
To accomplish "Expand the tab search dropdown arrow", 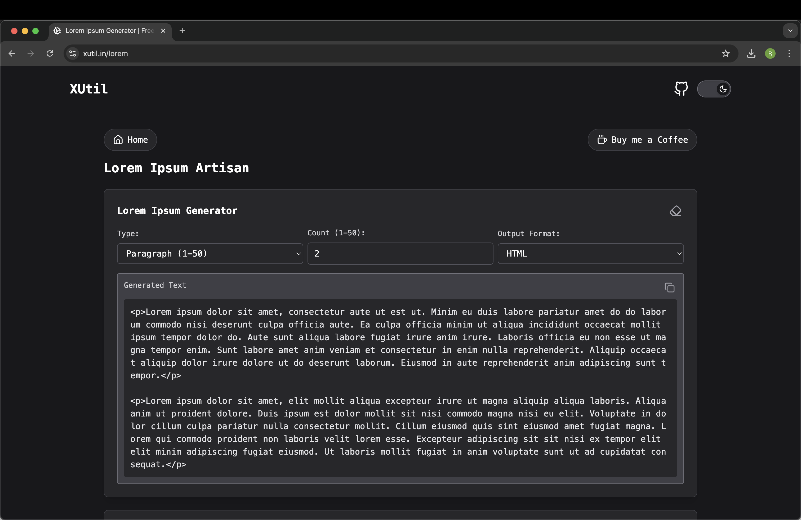I will point(790,31).
